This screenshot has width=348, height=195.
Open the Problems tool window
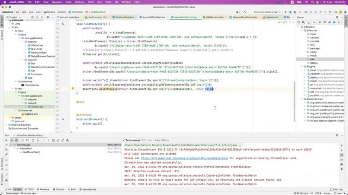click(43, 190)
